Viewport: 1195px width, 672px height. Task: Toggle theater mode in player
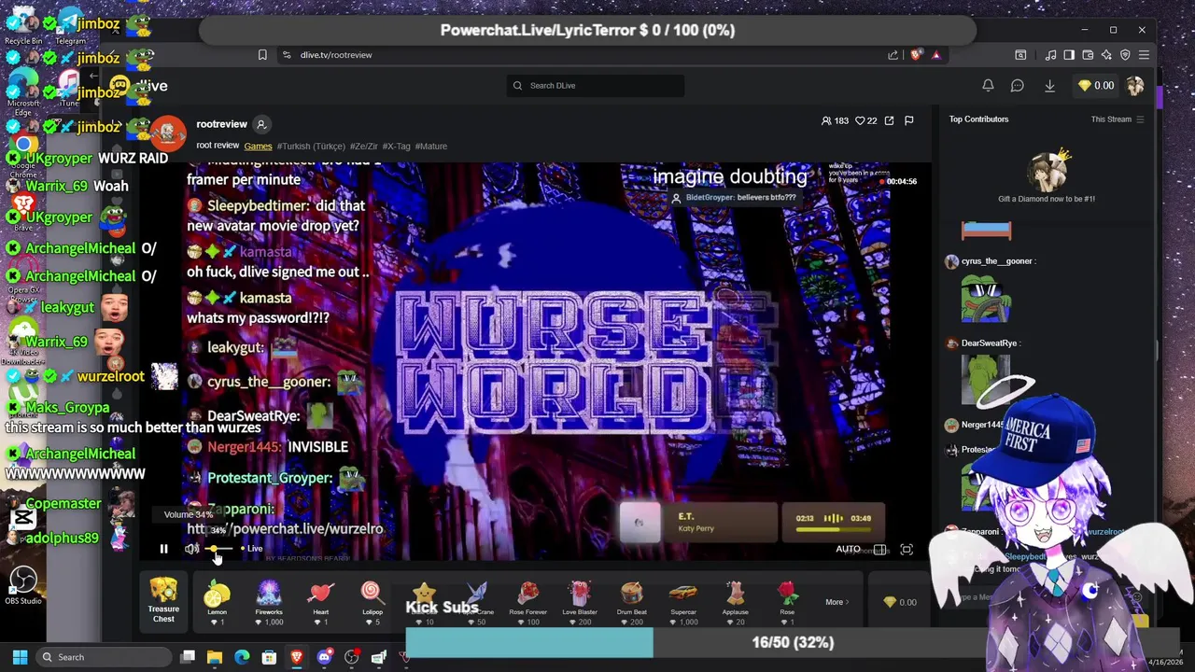pyautogui.click(x=879, y=550)
